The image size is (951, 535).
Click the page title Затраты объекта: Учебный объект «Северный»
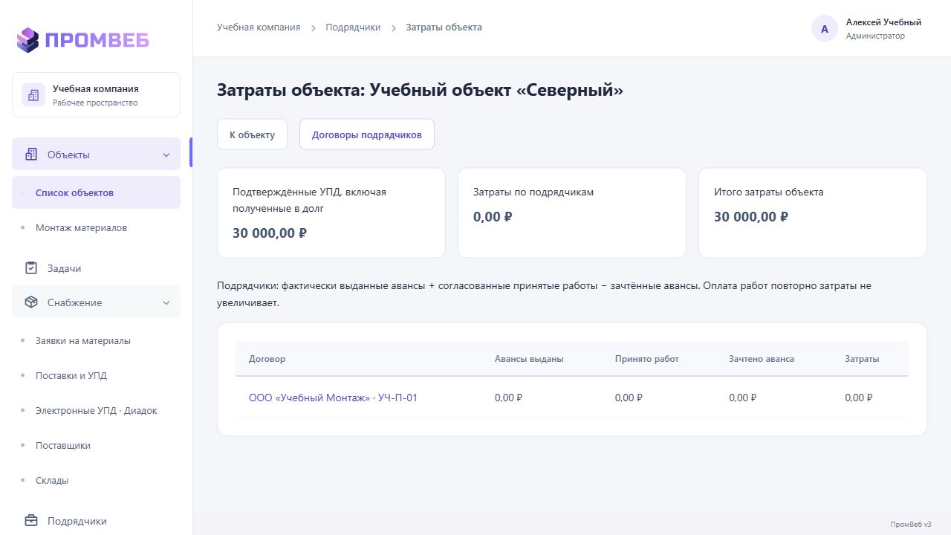(x=420, y=91)
